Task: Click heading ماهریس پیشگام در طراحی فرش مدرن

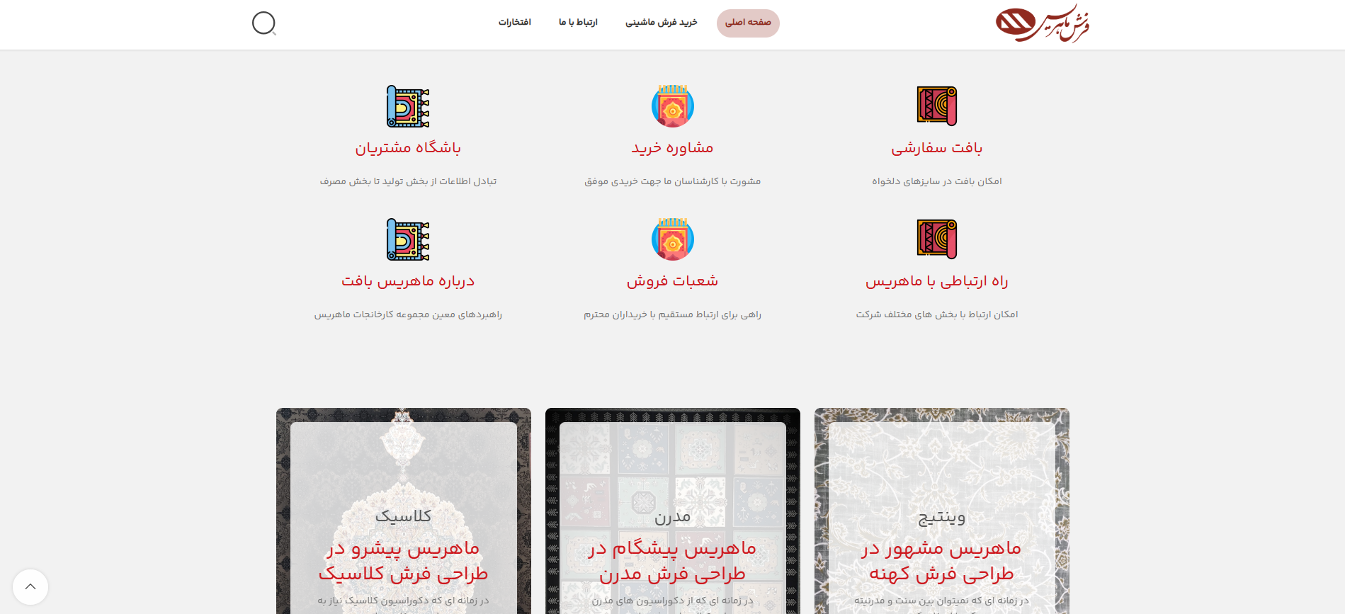Action: coord(672,561)
